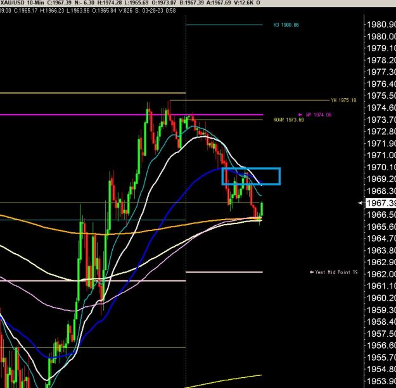Click the 1959.30 price axis label
Screen dimensions: 396x388
coord(381,310)
